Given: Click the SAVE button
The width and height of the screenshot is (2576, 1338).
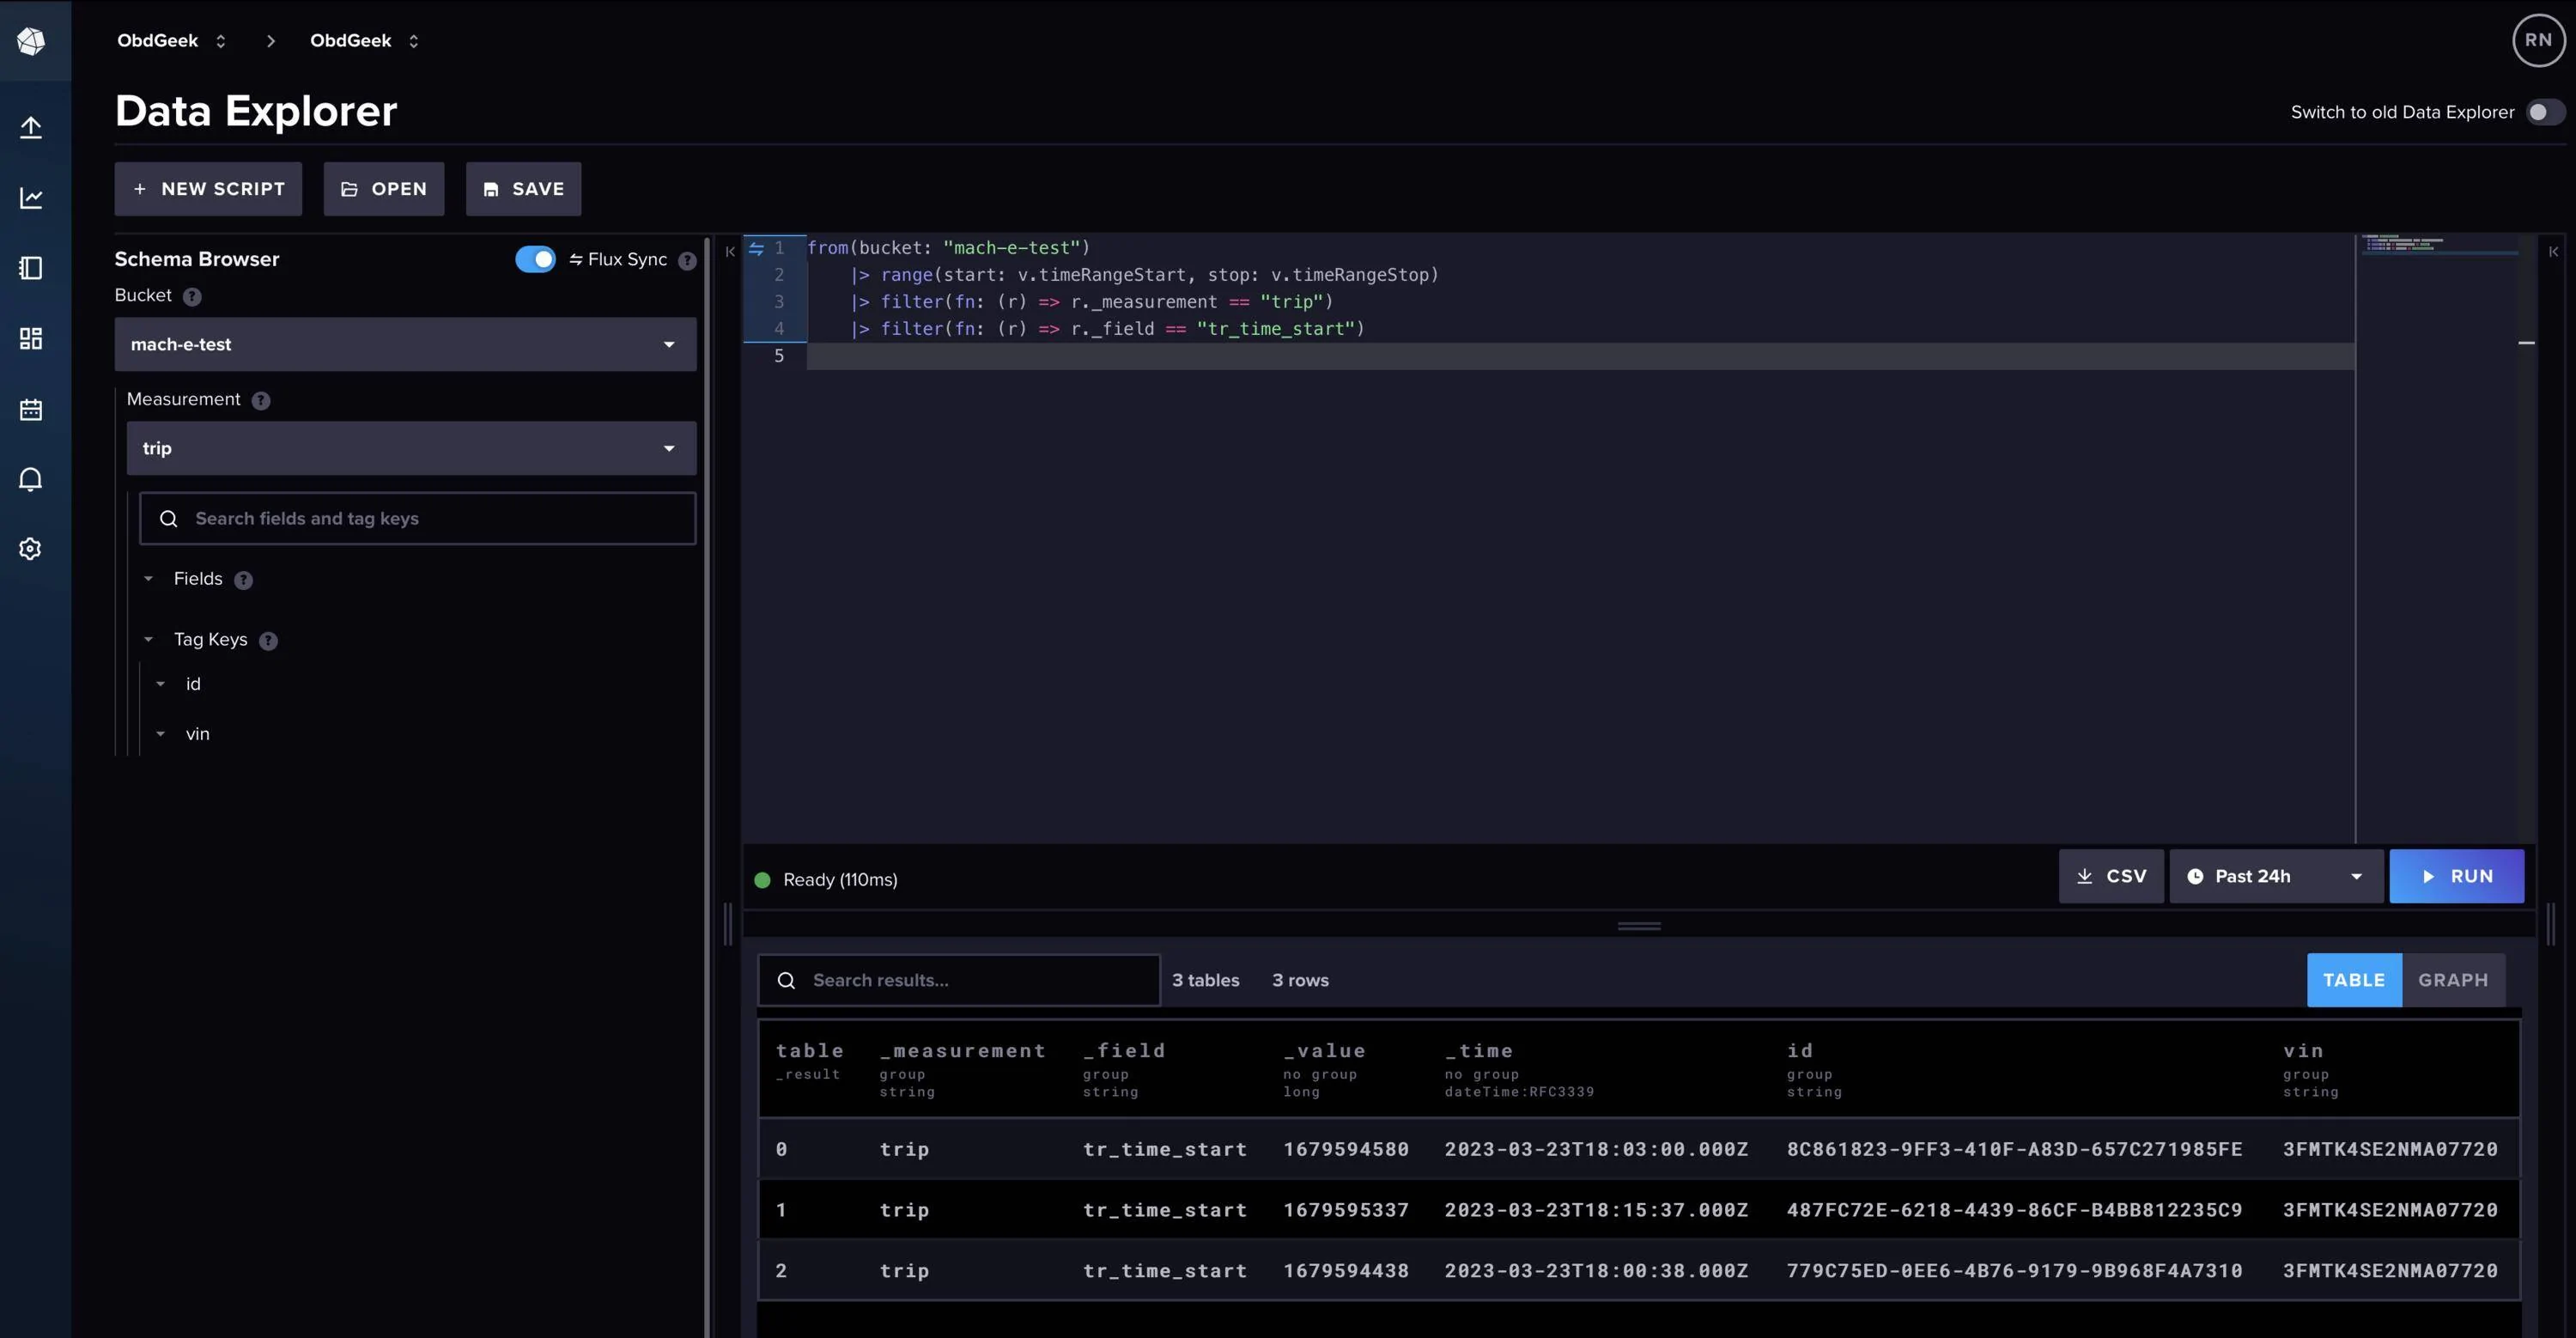Looking at the screenshot, I should (x=523, y=189).
